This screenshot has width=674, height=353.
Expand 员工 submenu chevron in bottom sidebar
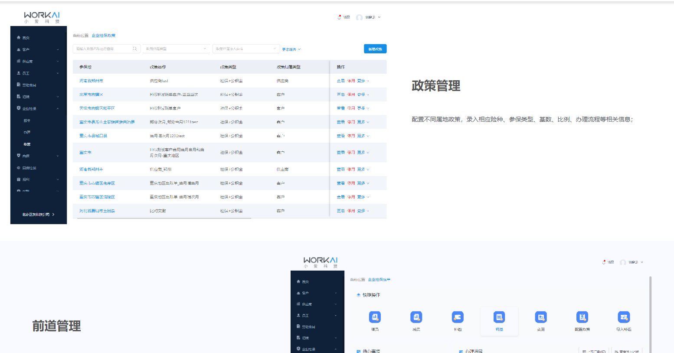336,315
